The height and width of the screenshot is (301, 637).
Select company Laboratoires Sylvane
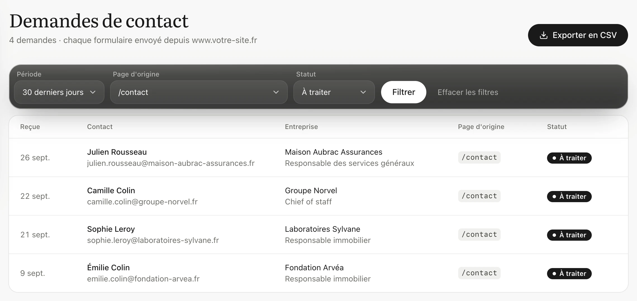[322, 229]
